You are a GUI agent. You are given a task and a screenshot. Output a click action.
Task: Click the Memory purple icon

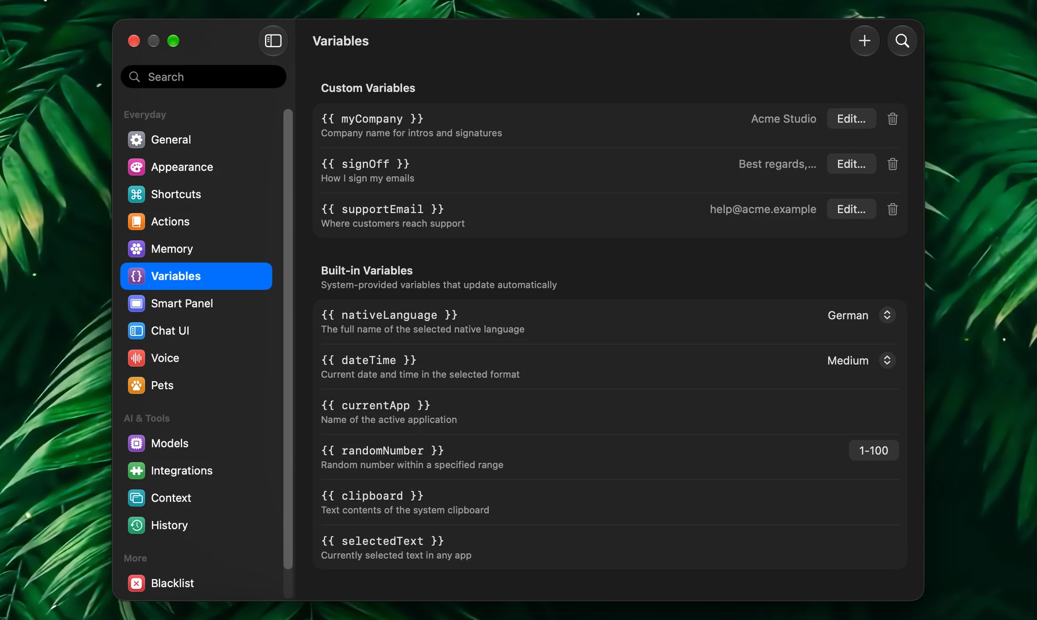coord(137,249)
